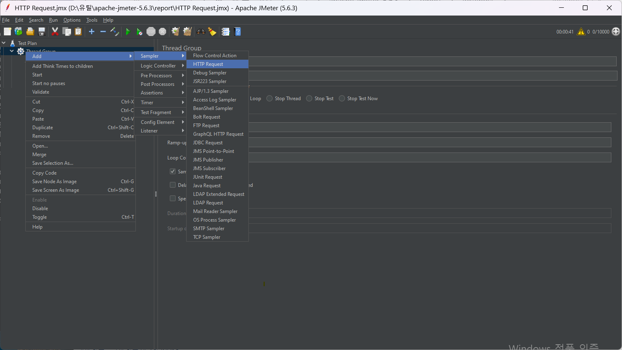
Task: Open the Function Helper list icon
Action: 225,31
